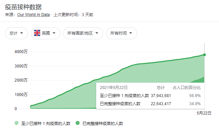Click the 37,943,681 value in tooltip
This screenshot has width=219, height=131.
[161, 96]
